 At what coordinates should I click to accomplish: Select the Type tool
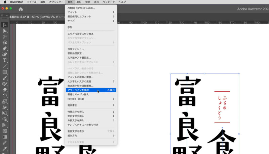click(x=5, y=60)
